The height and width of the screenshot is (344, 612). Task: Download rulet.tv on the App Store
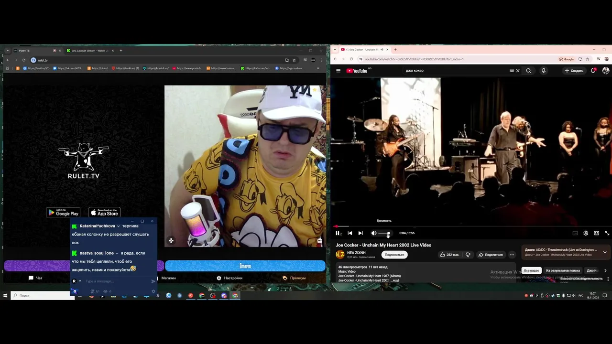[104, 213]
